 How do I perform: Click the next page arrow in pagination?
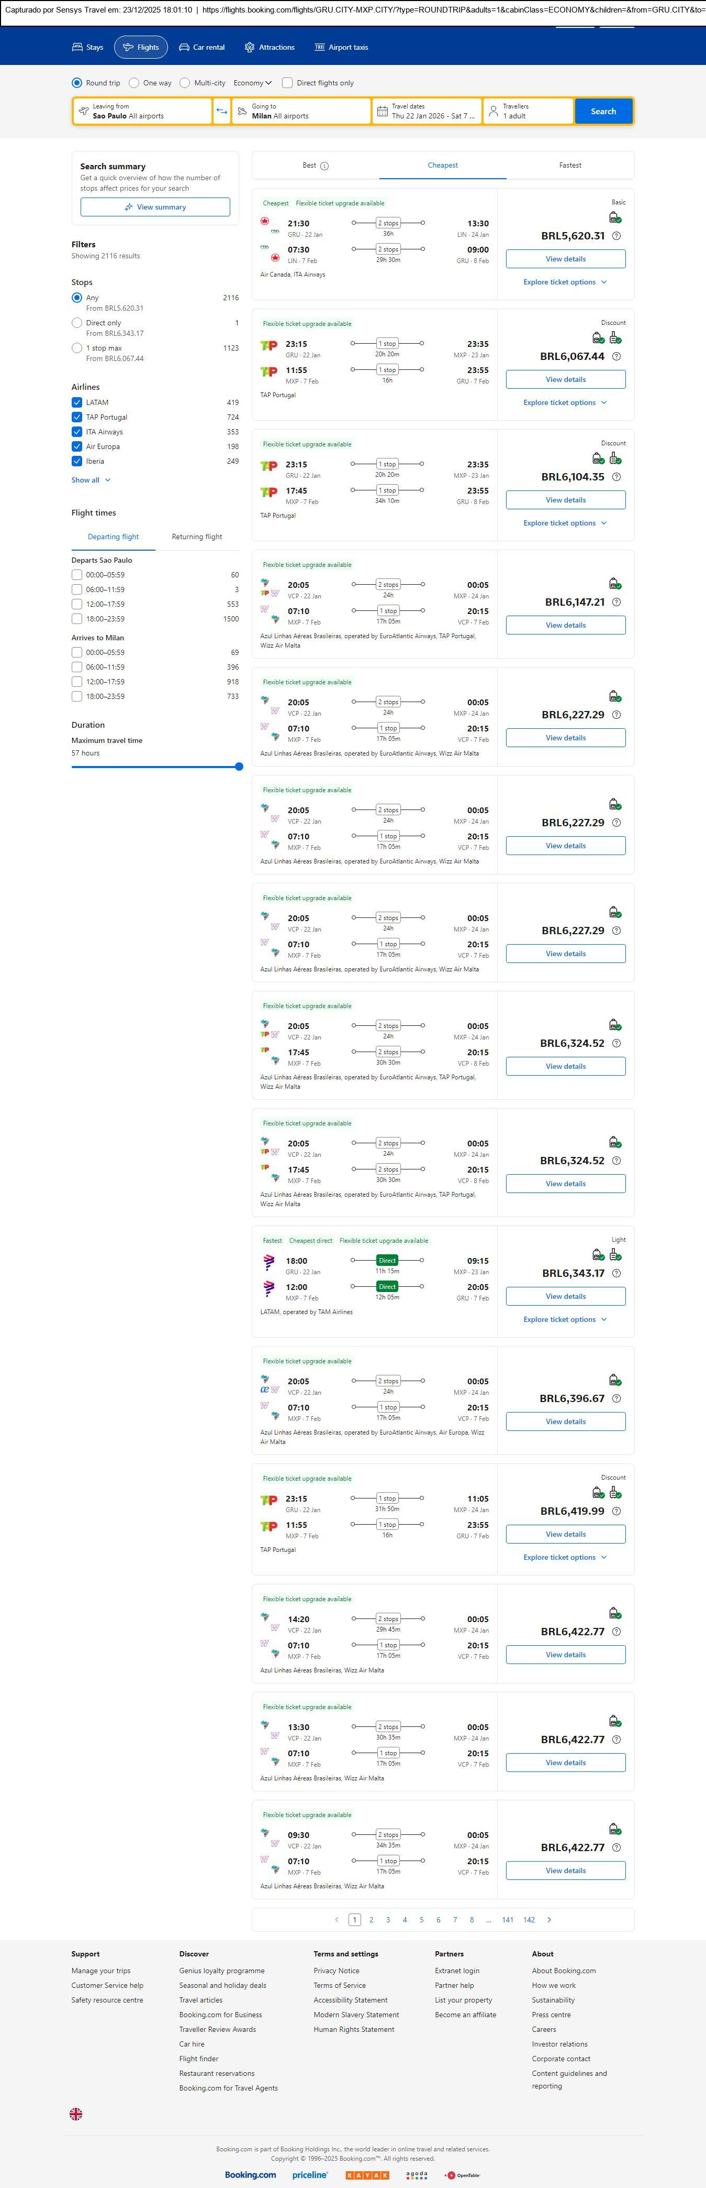[549, 1920]
